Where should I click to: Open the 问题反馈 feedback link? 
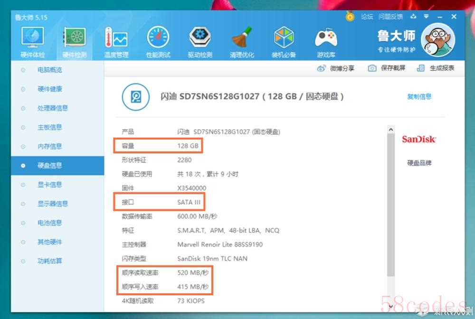[391, 17]
